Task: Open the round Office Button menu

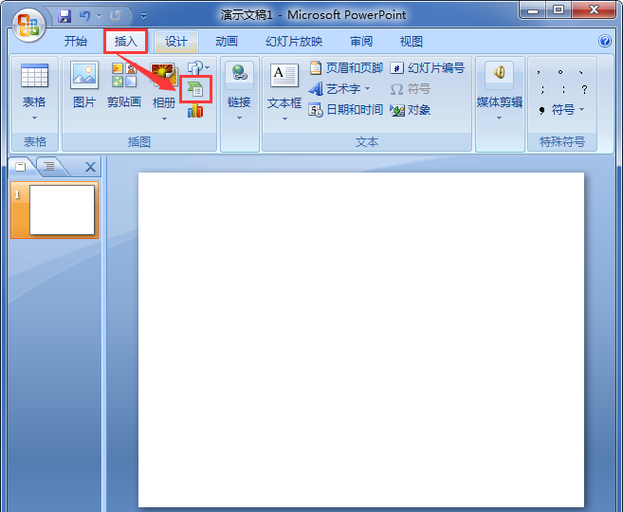Action: (28, 25)
